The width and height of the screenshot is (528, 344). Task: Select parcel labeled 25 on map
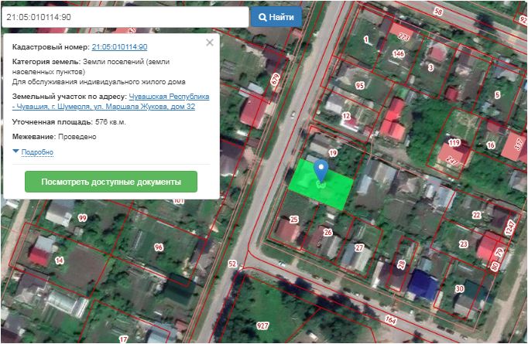[x=293, y=220]
